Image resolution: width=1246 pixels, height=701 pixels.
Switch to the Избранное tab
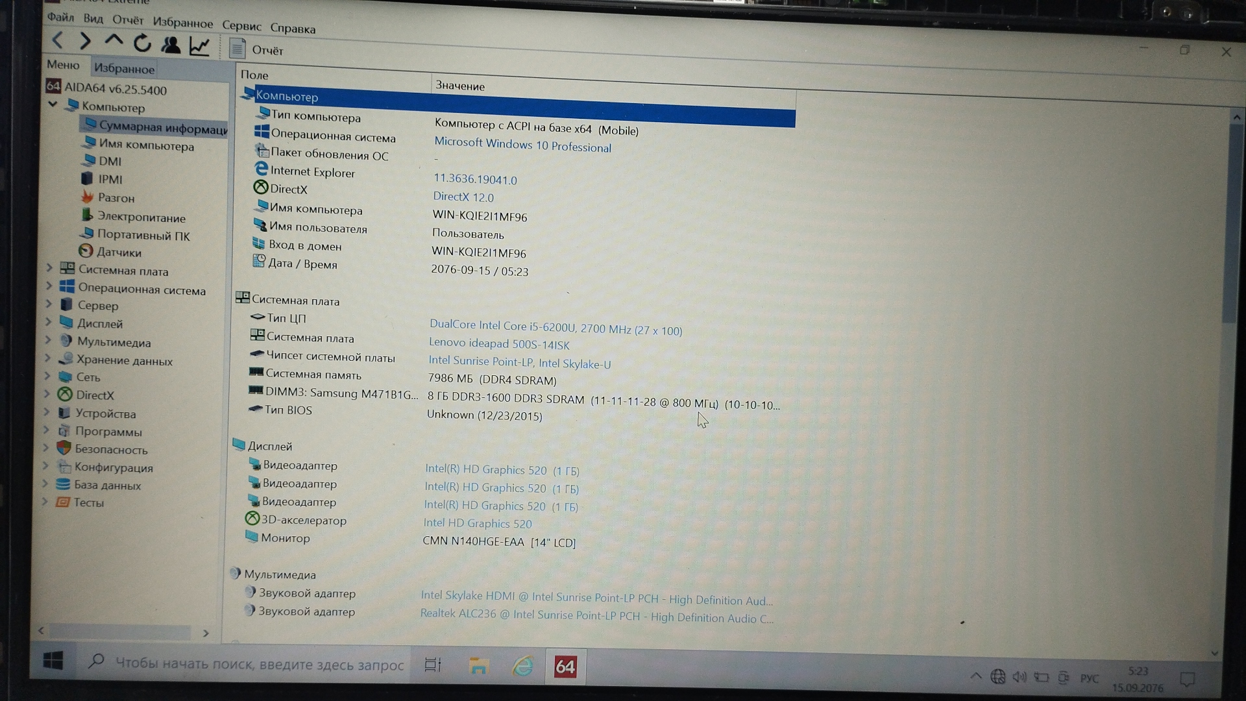pos(124,69)
